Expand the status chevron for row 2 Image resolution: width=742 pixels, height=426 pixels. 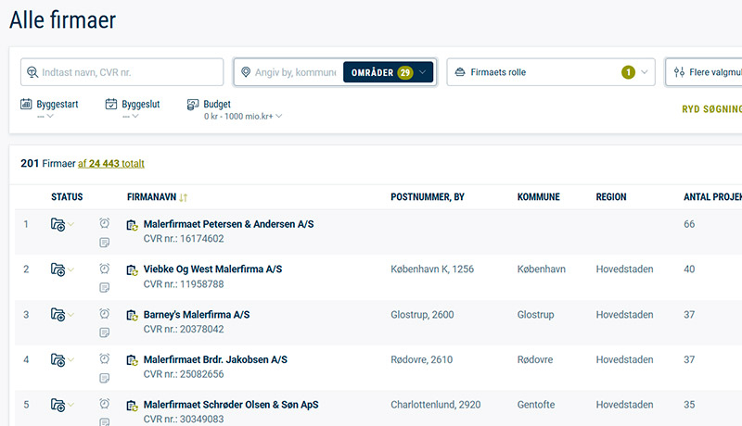pos(70,269)
